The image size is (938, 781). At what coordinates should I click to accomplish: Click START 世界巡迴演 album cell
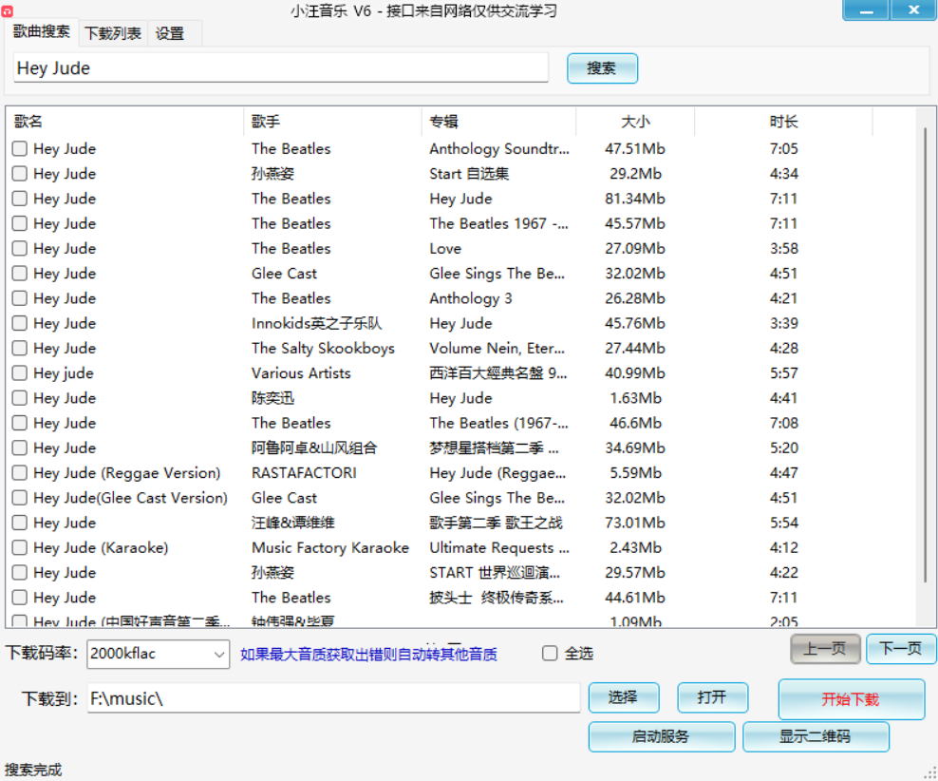click(x=495, y=573)
